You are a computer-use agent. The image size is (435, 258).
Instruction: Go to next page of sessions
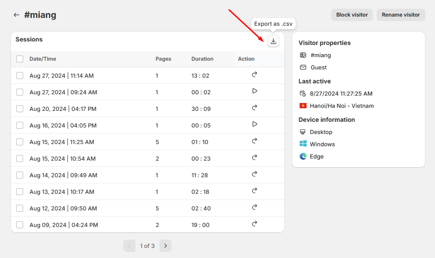point(166,246)
